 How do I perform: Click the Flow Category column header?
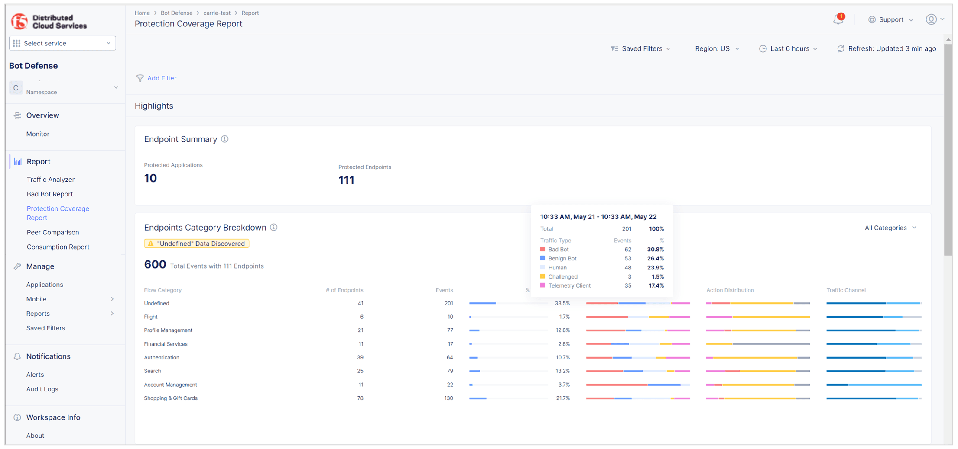[163, 290]
